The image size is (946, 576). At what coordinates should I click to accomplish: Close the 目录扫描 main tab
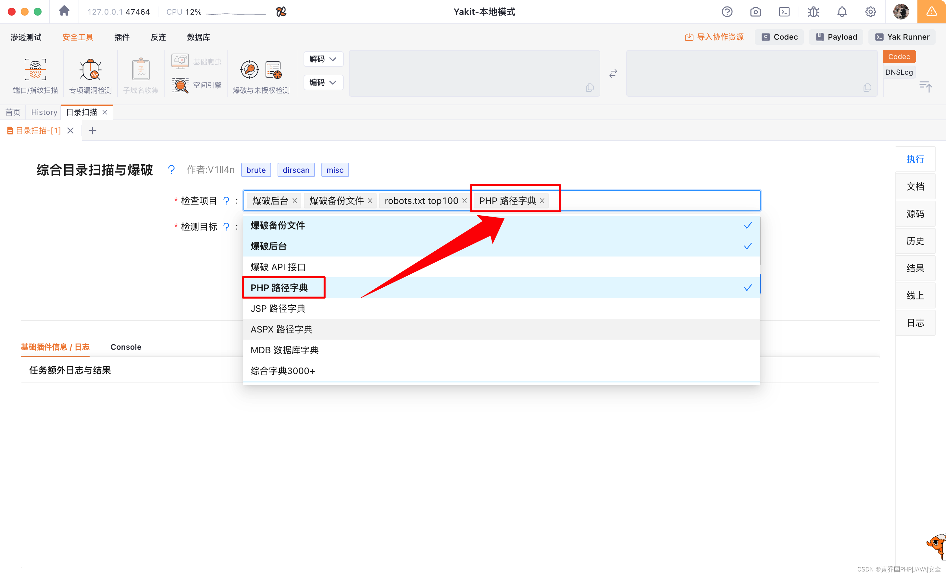(105, 112)
